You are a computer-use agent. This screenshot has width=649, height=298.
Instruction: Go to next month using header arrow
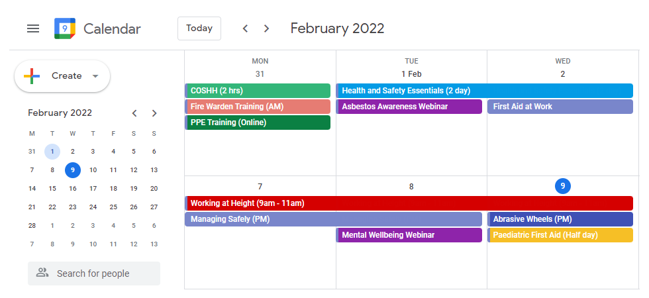[x=266, y=28]
